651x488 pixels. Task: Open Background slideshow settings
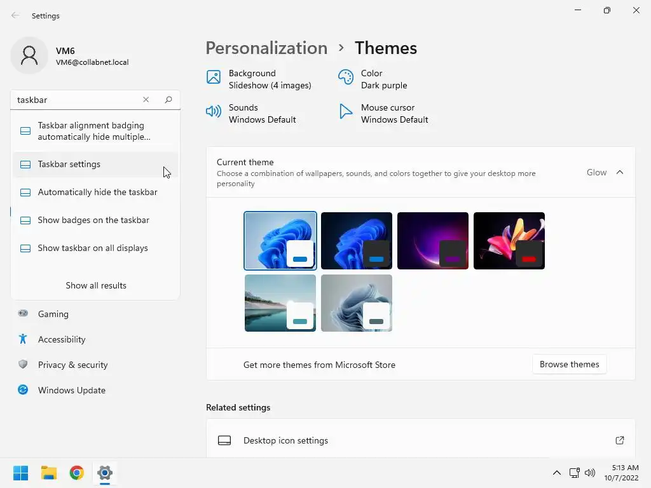tap(259, 79)
